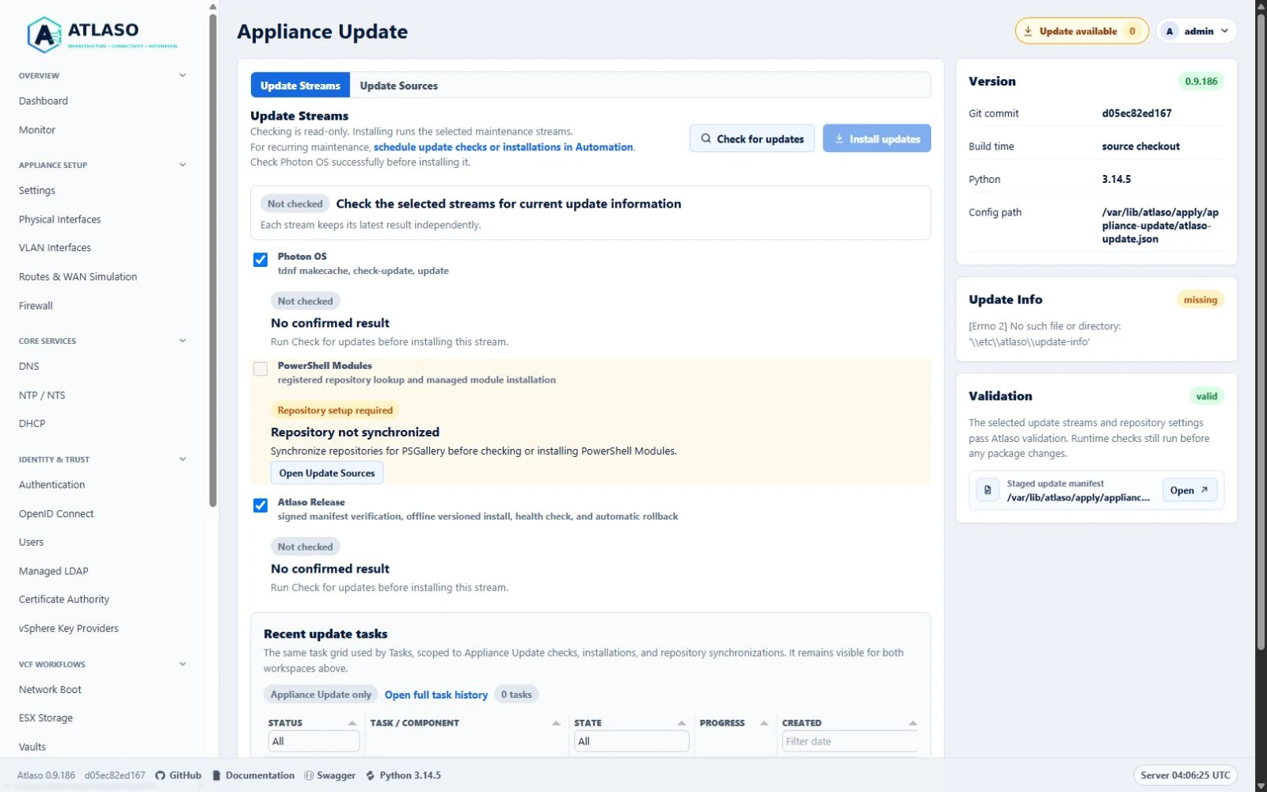This screenshot has width=1267, height=792.
Task: Click the 0.9.186 version badge
Action: (1201, 81)
